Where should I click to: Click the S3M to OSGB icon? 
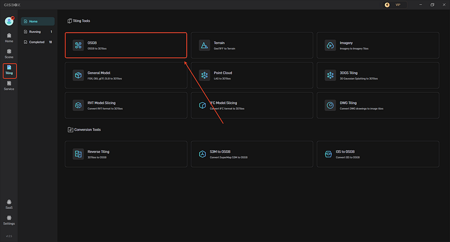202,154
